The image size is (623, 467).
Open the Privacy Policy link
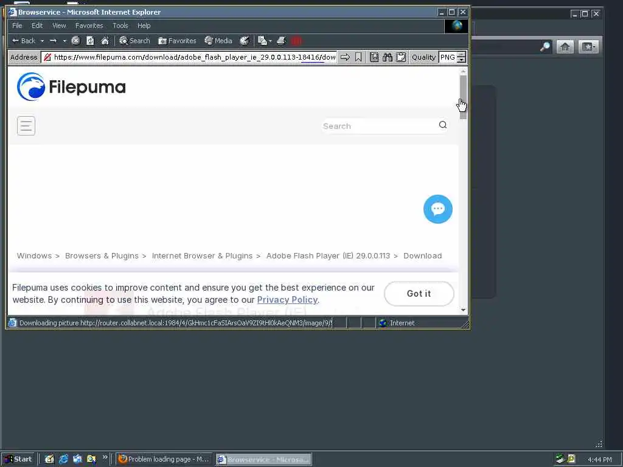click(287, 300)
